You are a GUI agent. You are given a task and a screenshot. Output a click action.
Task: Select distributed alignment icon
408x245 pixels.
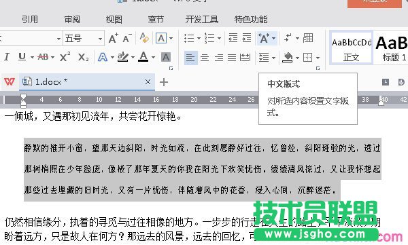[x=245, y=58]
